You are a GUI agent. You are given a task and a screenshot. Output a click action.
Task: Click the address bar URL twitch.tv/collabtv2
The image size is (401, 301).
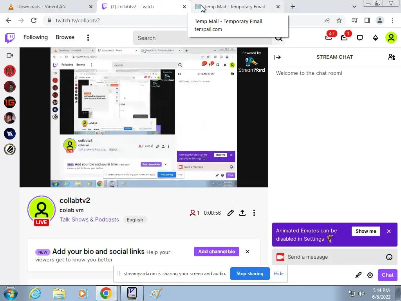78,20
